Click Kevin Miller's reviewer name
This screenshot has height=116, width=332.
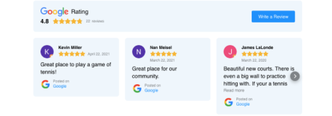click(x=70, y=47)
